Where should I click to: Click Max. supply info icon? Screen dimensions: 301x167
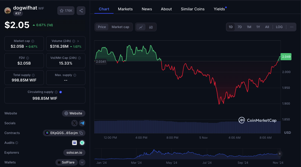pyautogui.click(x=75, y=75)
